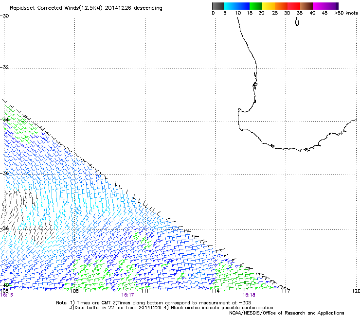Click the gray 0-5 knots legend segment

pyautogui.click(x=218, y=6)
